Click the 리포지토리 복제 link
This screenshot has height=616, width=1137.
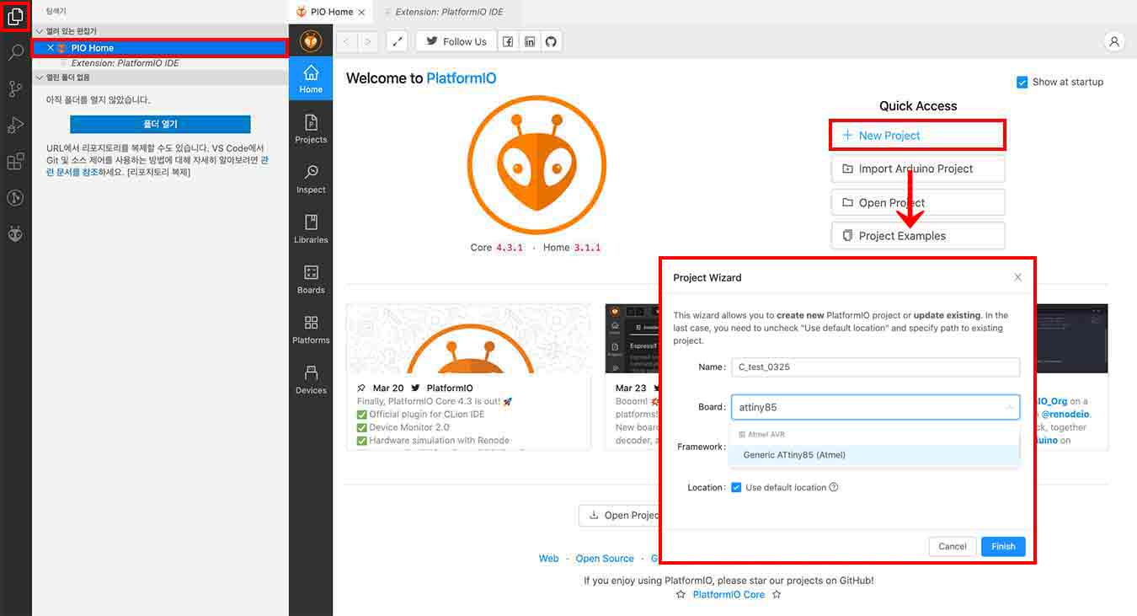(158, 172)
